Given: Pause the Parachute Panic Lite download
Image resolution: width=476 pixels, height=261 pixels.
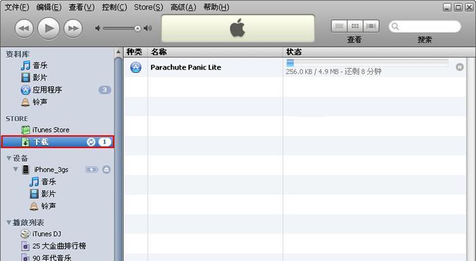Looking at the screenshot, I should (x=460, y=67).
